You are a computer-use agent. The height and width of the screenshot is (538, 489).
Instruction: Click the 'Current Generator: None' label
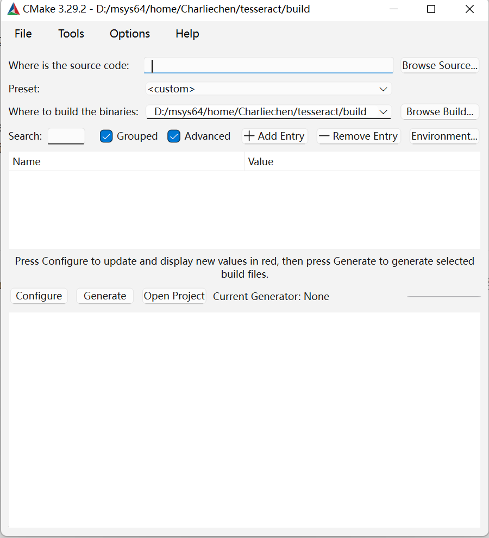click(271, 297)
